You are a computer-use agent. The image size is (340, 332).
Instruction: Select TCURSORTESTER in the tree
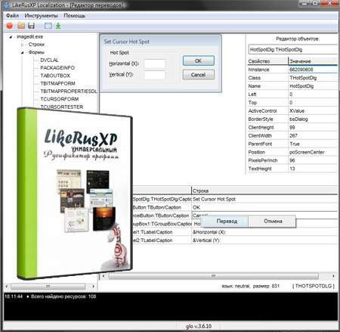(x=62, y=107)
